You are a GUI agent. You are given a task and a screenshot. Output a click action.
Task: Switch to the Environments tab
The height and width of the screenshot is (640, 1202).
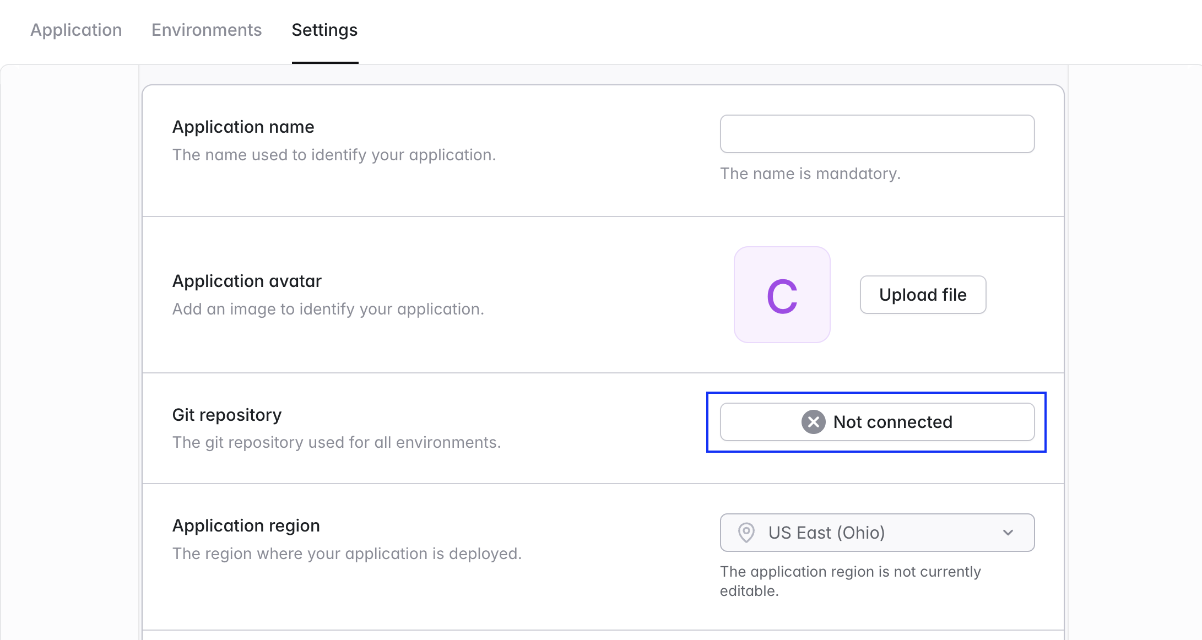207,30
